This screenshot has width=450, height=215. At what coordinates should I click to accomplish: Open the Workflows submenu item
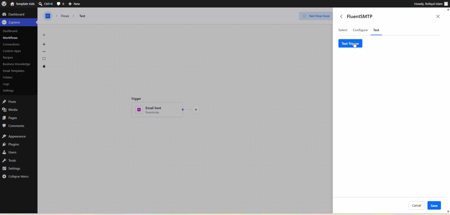point(10,38)
